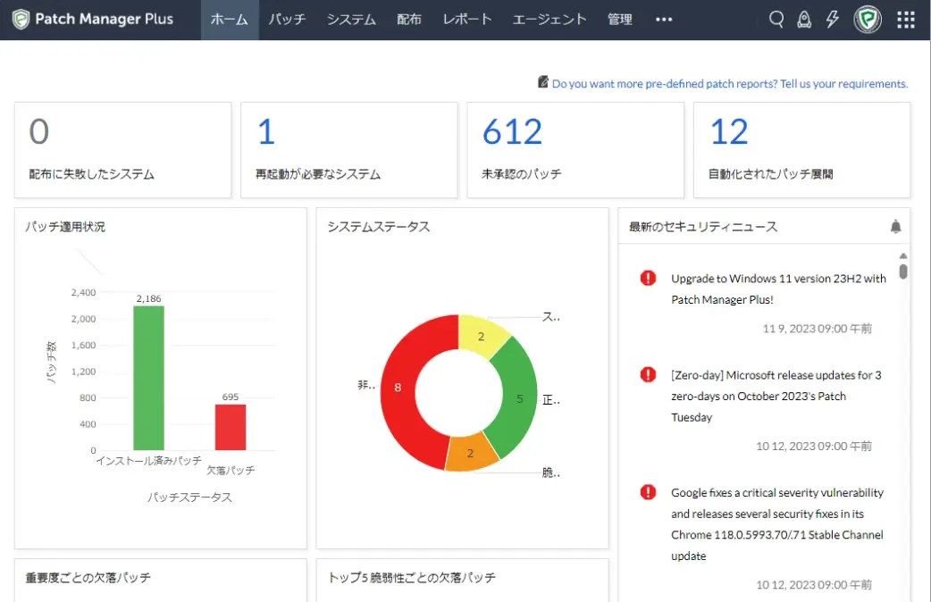Click alert icon for Windows 11 23H2 news

click(x=648, y=278)
